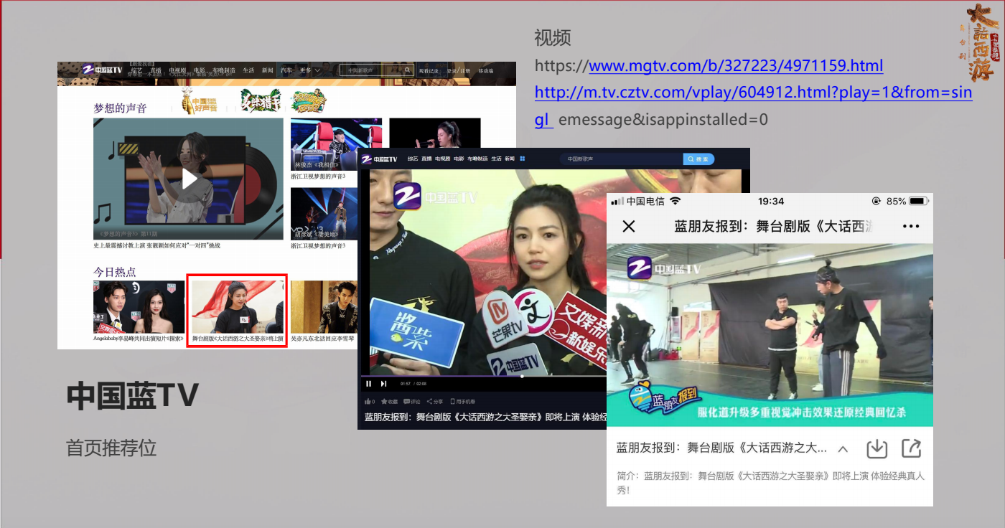Expand the 更多 dropdown in homepage navigation
This screenshot has width=1005, height=528.
(x=310, y=70)
